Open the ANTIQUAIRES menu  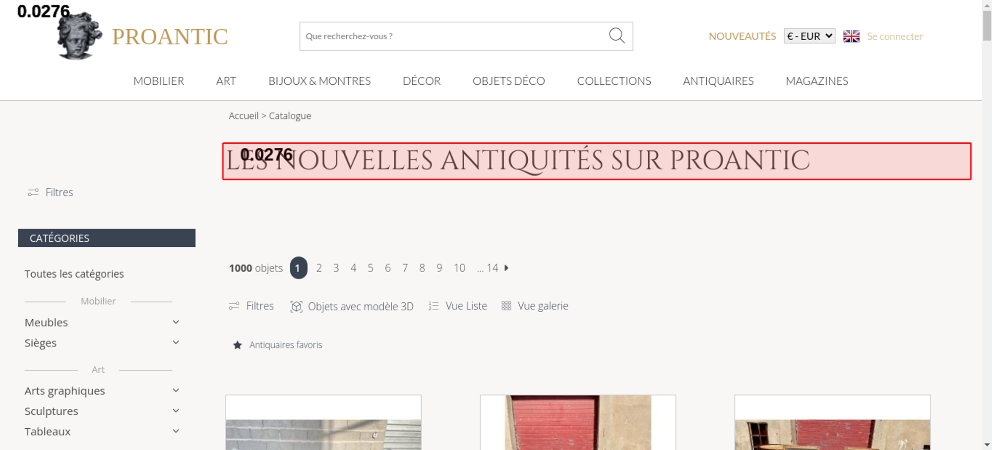[718, 81]
